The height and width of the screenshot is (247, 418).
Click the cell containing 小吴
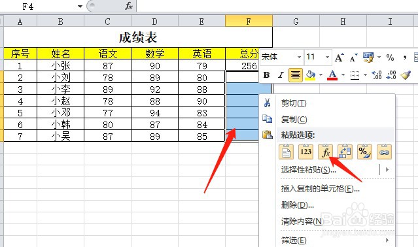tap(61, 136)
